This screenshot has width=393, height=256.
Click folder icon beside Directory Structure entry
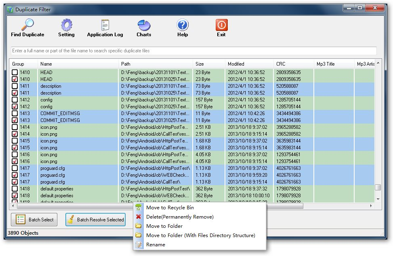point(139,235)
